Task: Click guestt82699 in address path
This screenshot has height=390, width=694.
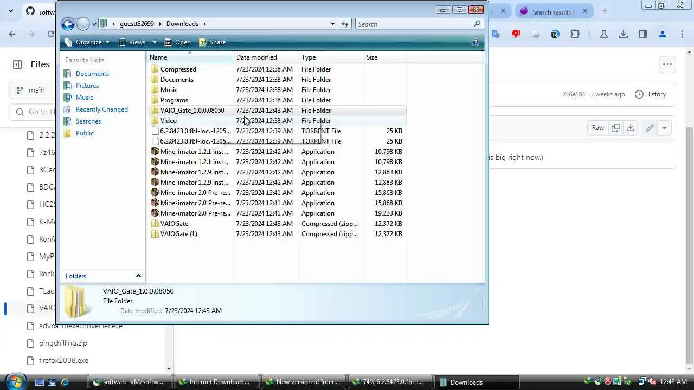Action: [137, 24]
